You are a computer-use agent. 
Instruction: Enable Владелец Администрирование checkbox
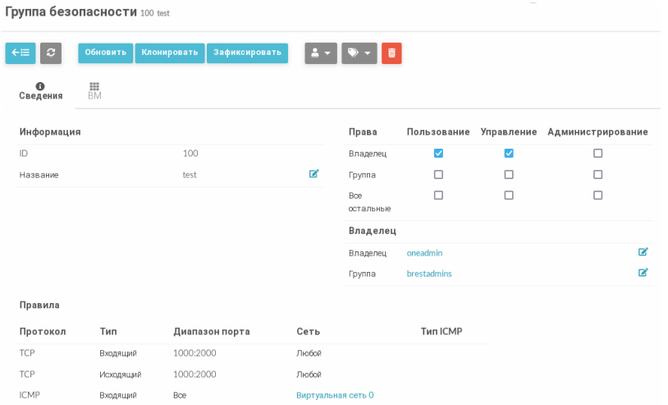click(x=597, y=154)
